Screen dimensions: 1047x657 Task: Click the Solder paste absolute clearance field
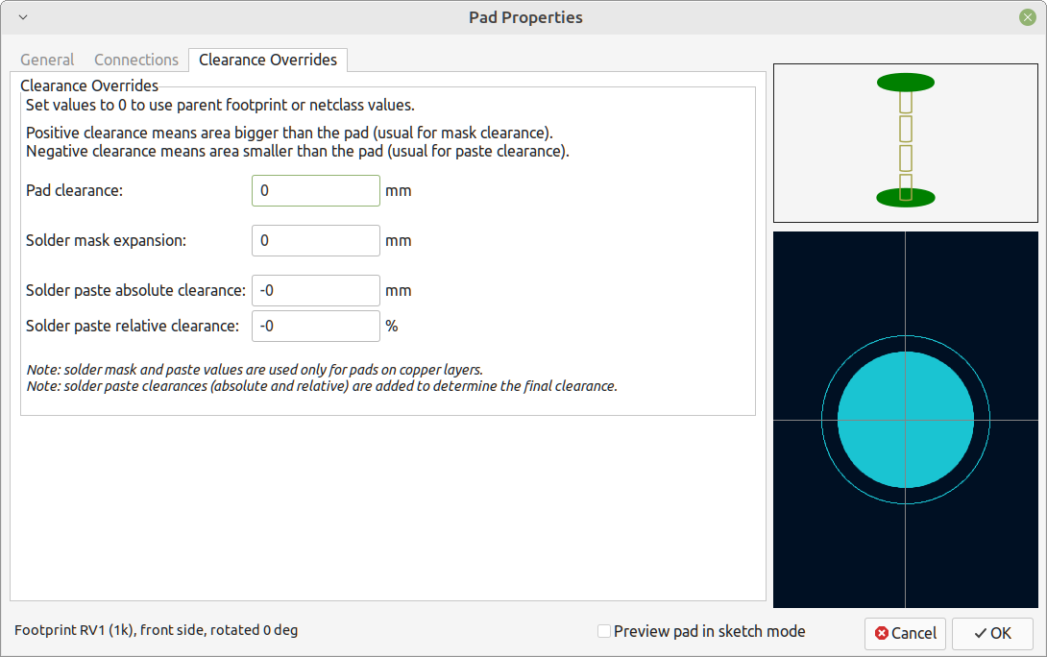316,290
